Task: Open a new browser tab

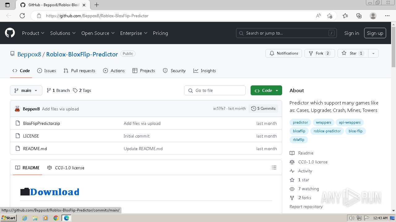Action: (x=97, y=5)
